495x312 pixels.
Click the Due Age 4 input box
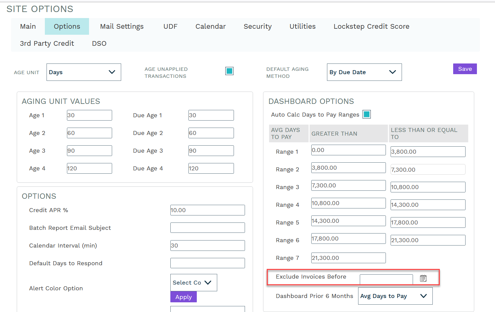[211, 168]
